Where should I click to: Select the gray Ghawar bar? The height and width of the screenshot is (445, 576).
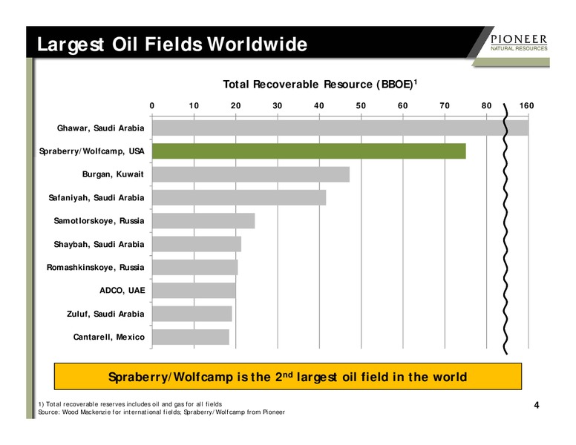341,128
